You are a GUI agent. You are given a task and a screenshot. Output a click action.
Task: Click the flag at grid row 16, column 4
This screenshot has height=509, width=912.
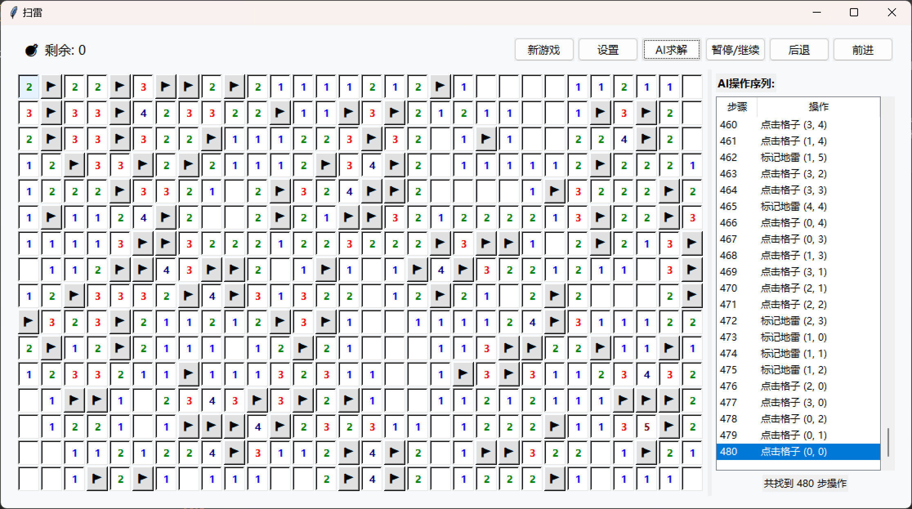coord(97,479)
